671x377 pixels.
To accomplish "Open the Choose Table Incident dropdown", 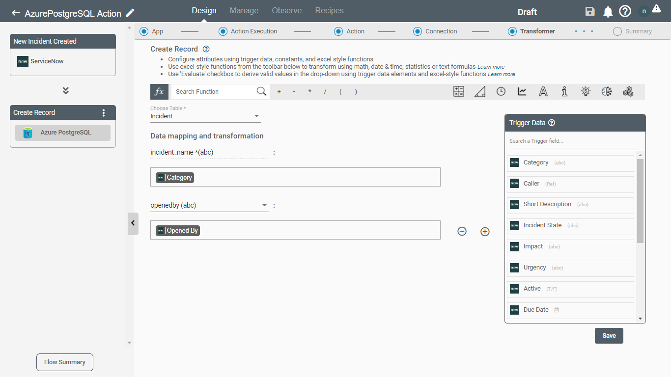I will tap(205, 116).
